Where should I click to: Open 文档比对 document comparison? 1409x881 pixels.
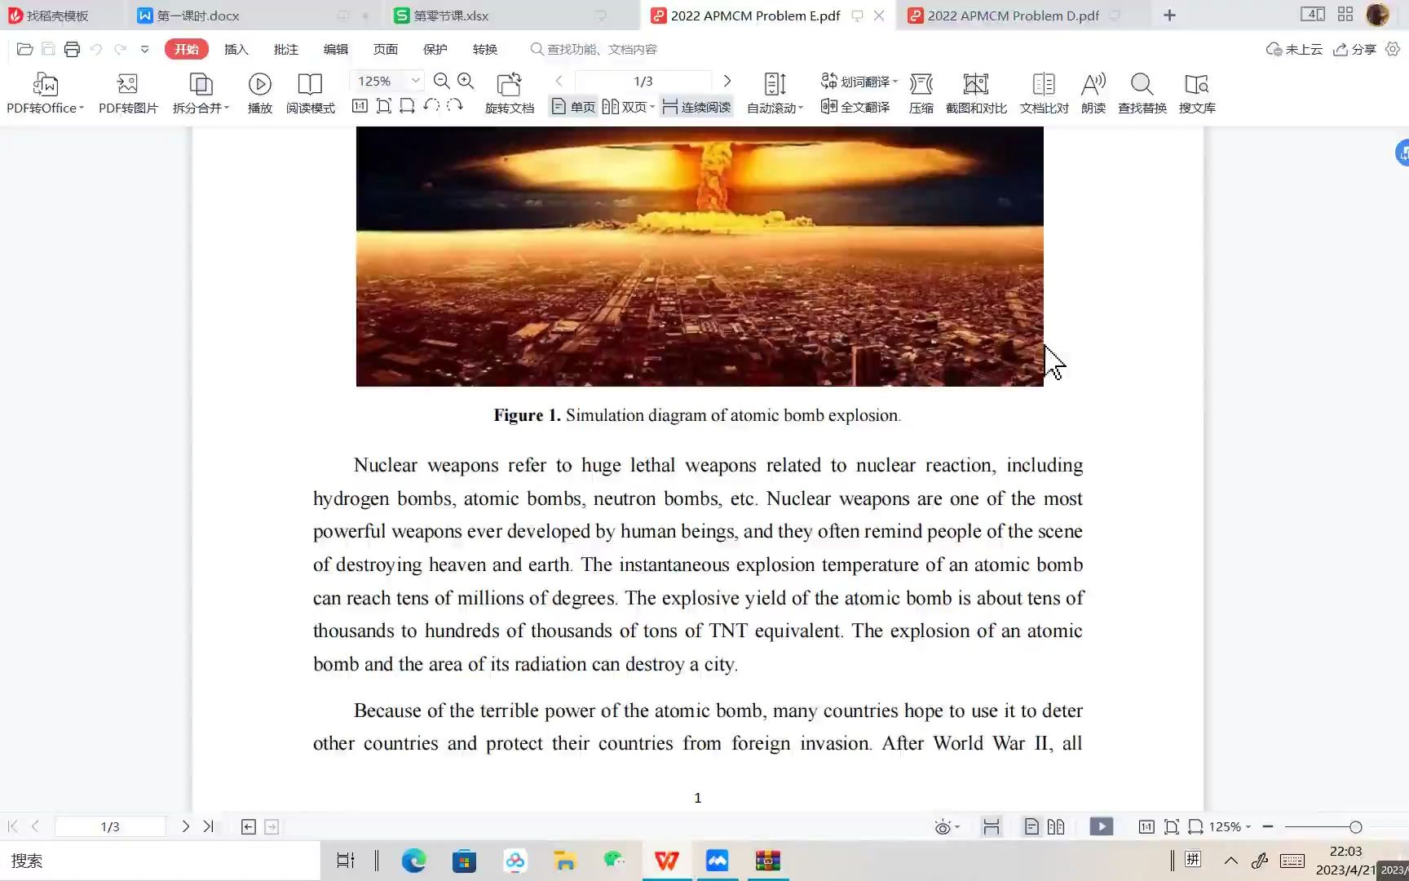(1044, 93)
